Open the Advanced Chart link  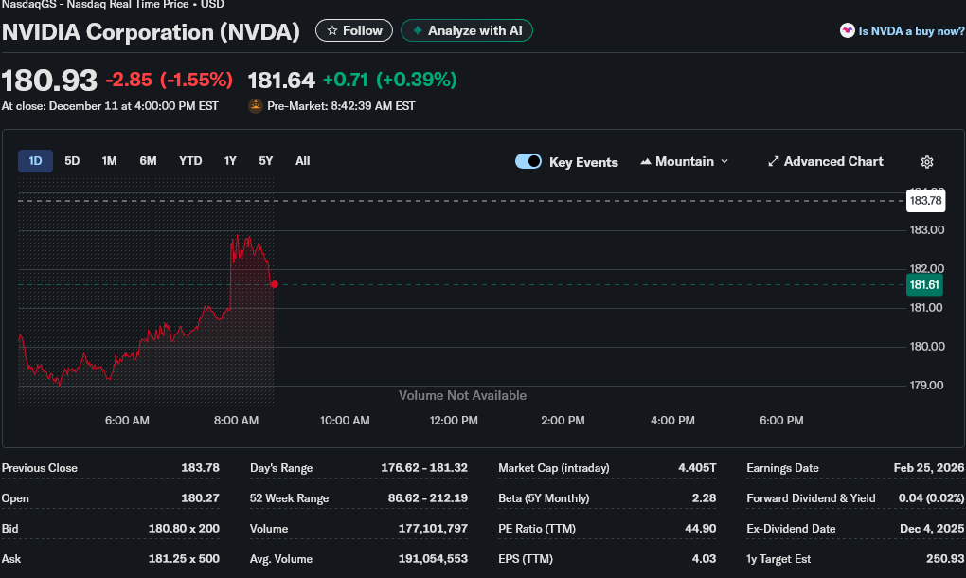click(x=826, y=161)
